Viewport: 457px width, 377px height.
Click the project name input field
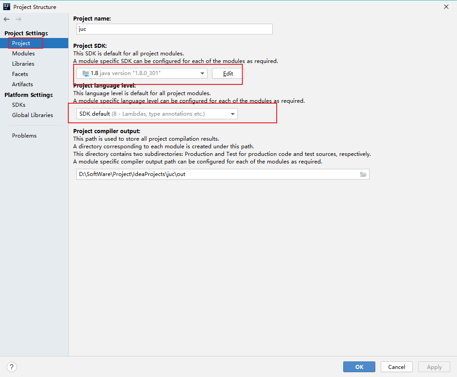174,29
